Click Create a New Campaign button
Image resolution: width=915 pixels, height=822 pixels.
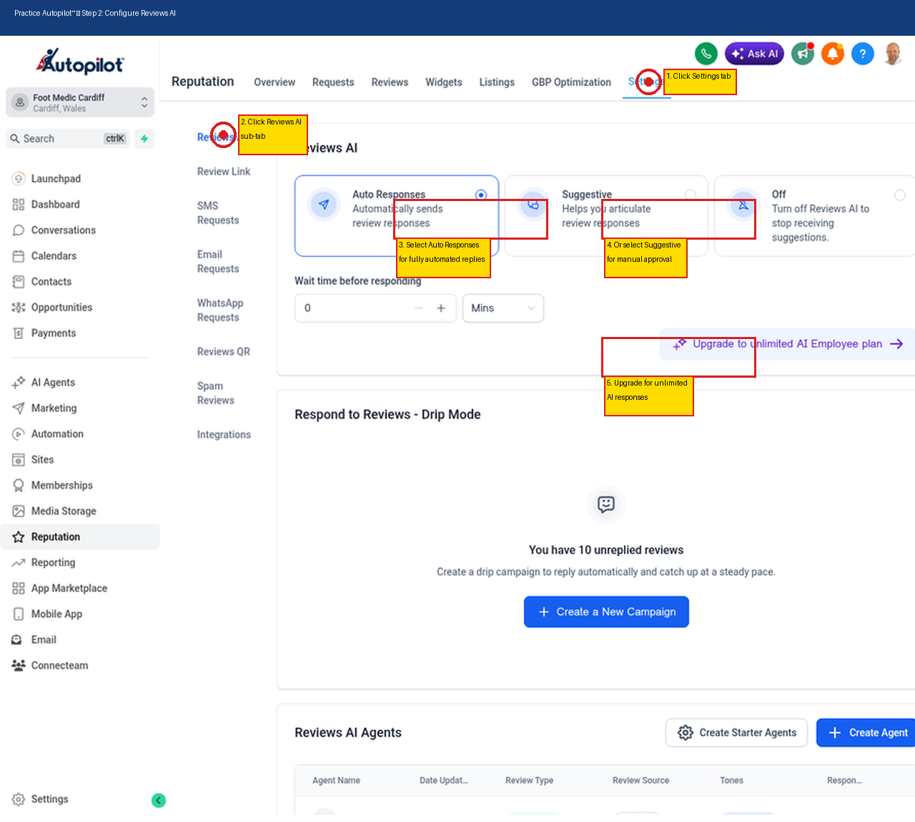coord(606,612)
